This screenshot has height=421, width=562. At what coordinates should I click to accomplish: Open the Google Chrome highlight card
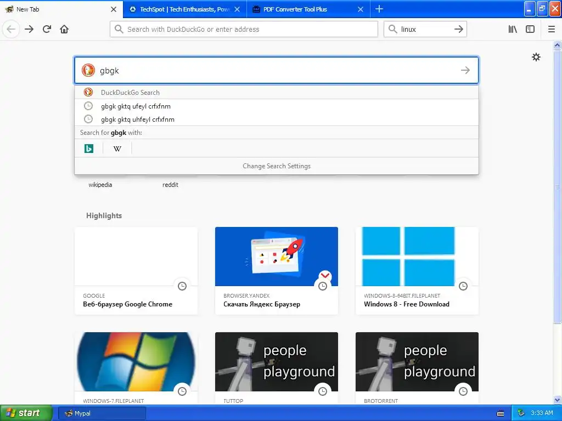pyautogui.click(x=136, y=271)
